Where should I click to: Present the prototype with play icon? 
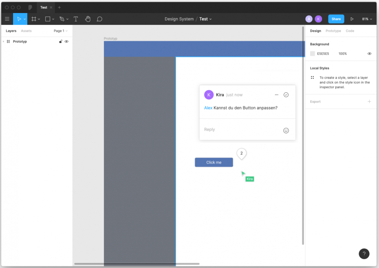pos(352,19)
